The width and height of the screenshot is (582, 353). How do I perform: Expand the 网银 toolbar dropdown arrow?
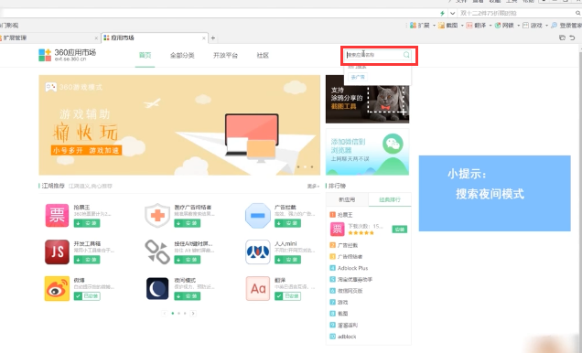519,26
